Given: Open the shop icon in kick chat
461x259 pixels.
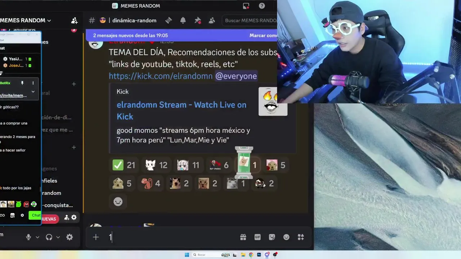Looking at the screenshot, I should [x=12, y=215].
